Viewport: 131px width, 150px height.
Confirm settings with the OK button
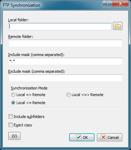tap(82, 137)
